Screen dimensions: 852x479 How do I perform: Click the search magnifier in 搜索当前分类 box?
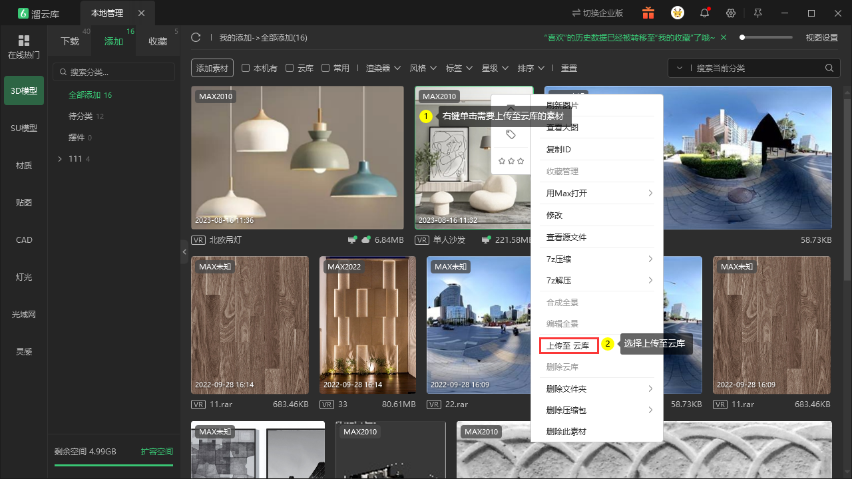pyautogui.click(x=829, y=68)
